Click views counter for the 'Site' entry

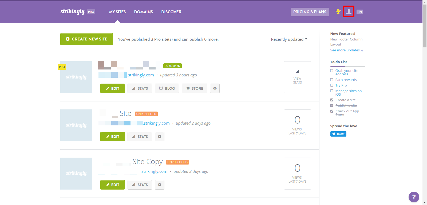298,125
